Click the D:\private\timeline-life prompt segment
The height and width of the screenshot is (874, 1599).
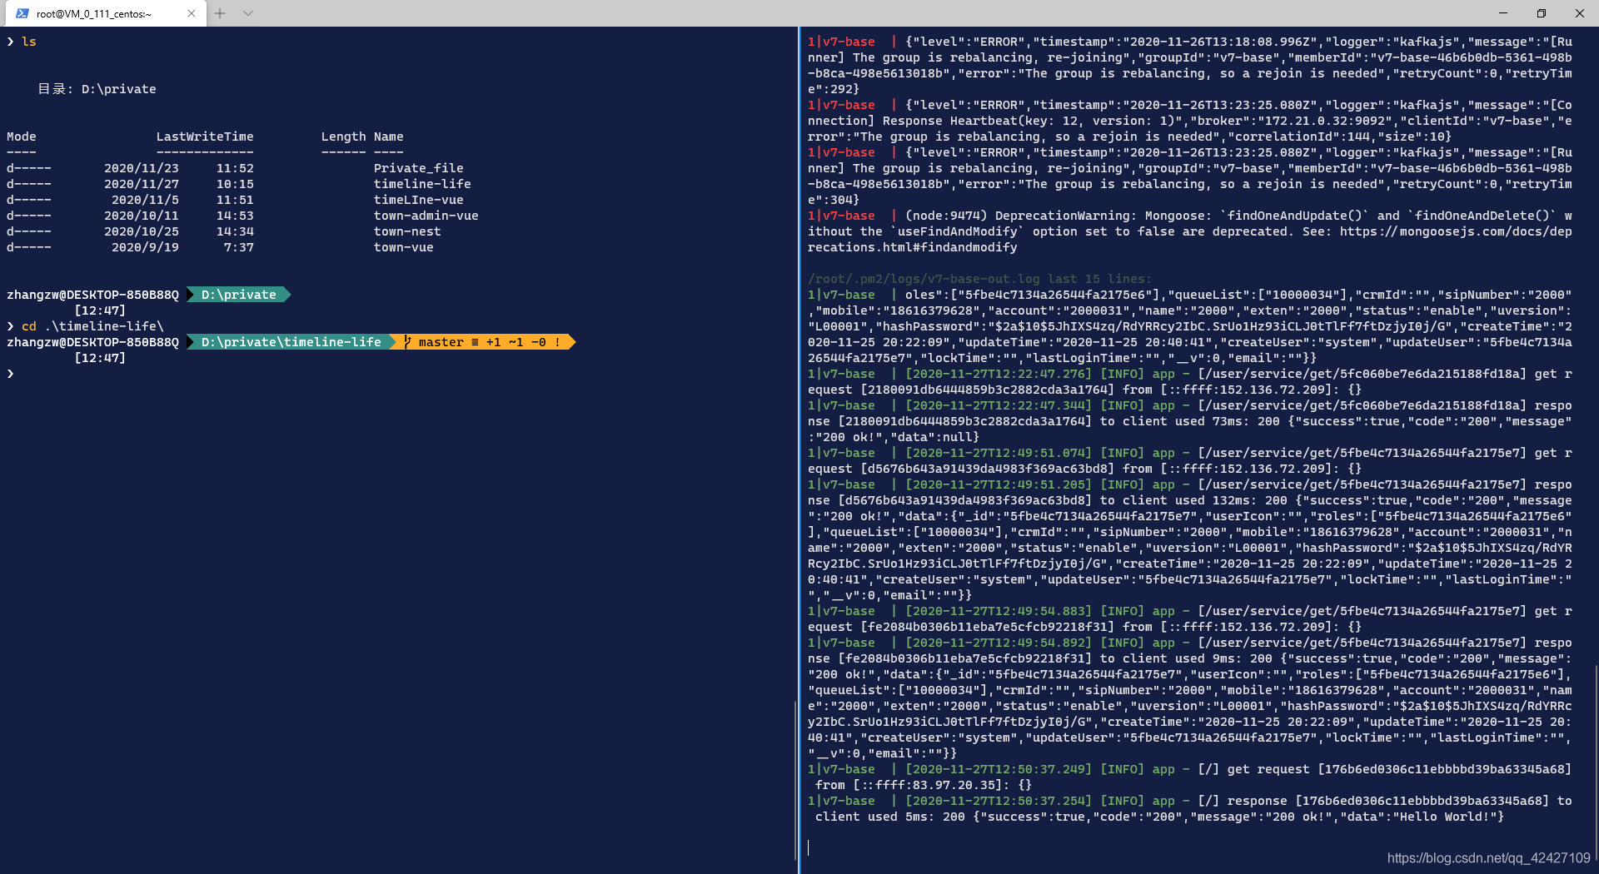(x=291, y=342)
